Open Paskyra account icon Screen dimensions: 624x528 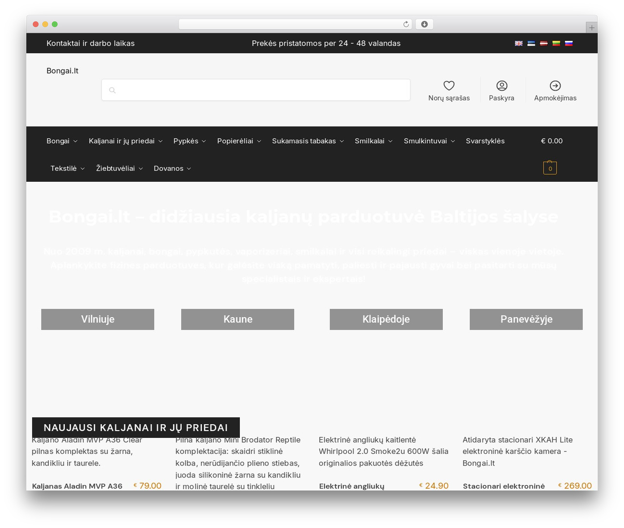pos(502,86)
